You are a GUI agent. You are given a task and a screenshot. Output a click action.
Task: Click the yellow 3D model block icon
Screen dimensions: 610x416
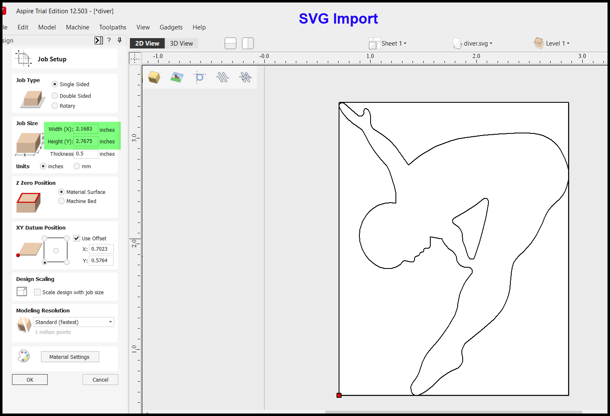coord(154,77)
